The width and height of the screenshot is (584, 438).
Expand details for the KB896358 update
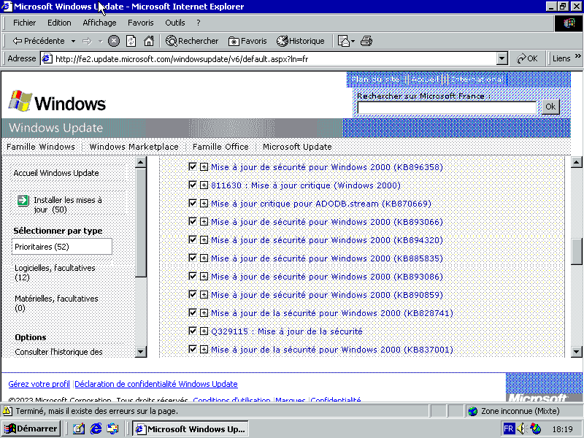(x=204, y=167)
